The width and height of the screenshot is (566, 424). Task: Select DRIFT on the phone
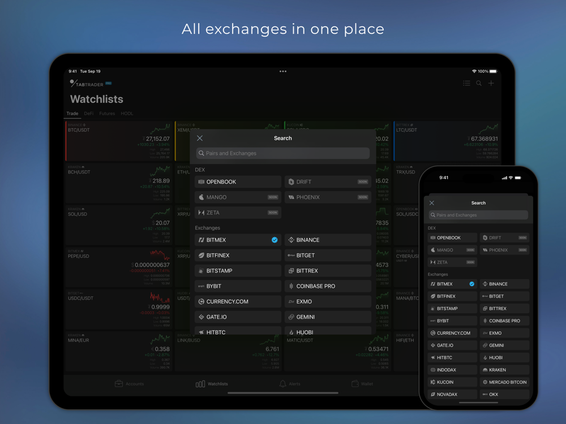505,237
